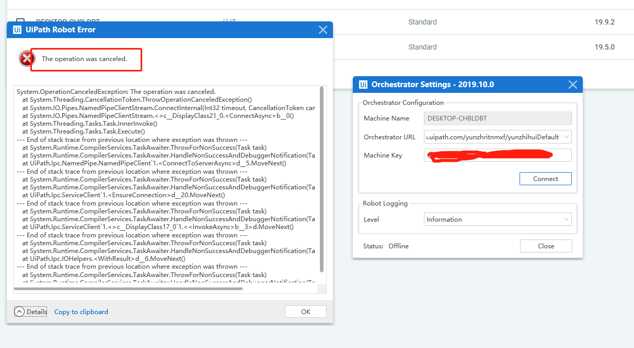Click the UiPath logo in Orchestrator Settings title
The width and height of the screenshot is (634, 348).
[x=363, y=85]
